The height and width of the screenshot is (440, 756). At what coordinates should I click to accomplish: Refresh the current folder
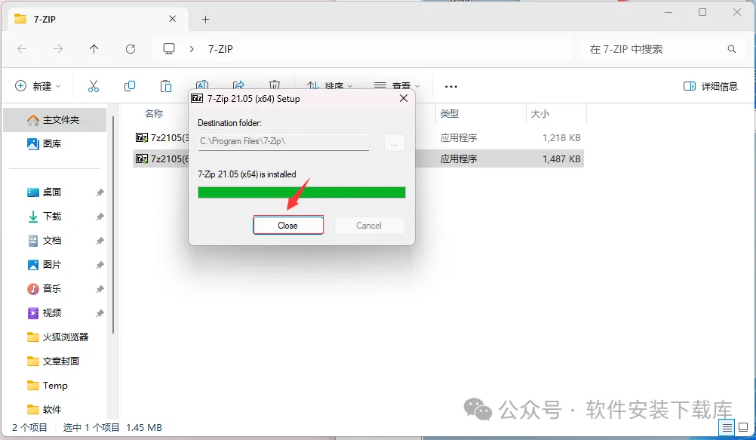(x=131, y=49)
